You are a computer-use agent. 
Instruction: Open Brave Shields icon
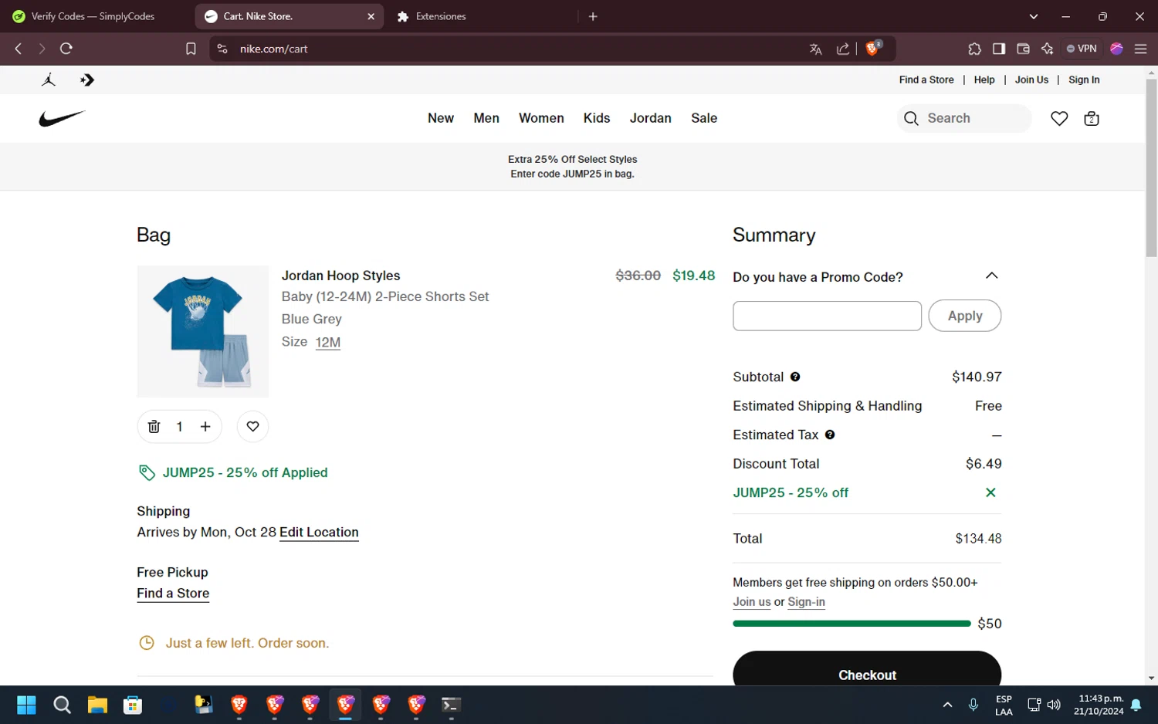pyautogui.click(x=873, y=48)
